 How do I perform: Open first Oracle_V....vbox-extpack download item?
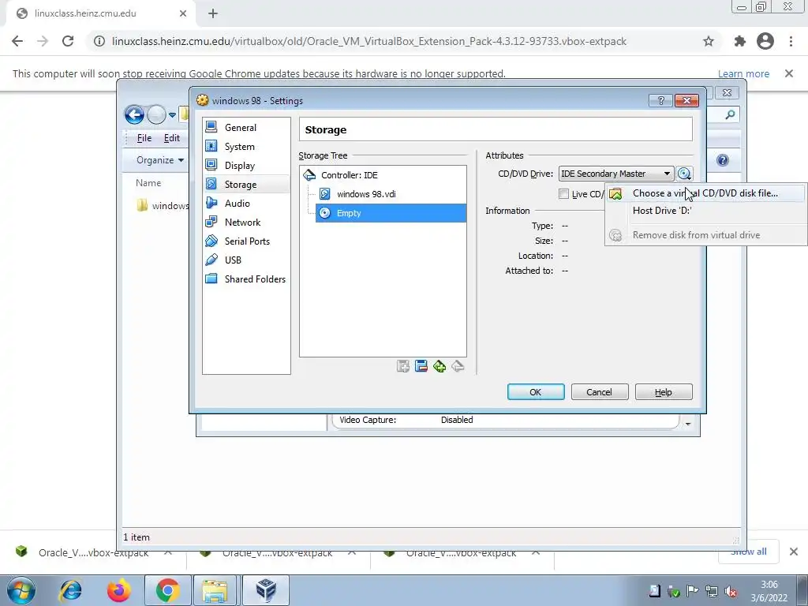(x=93, y=552)
